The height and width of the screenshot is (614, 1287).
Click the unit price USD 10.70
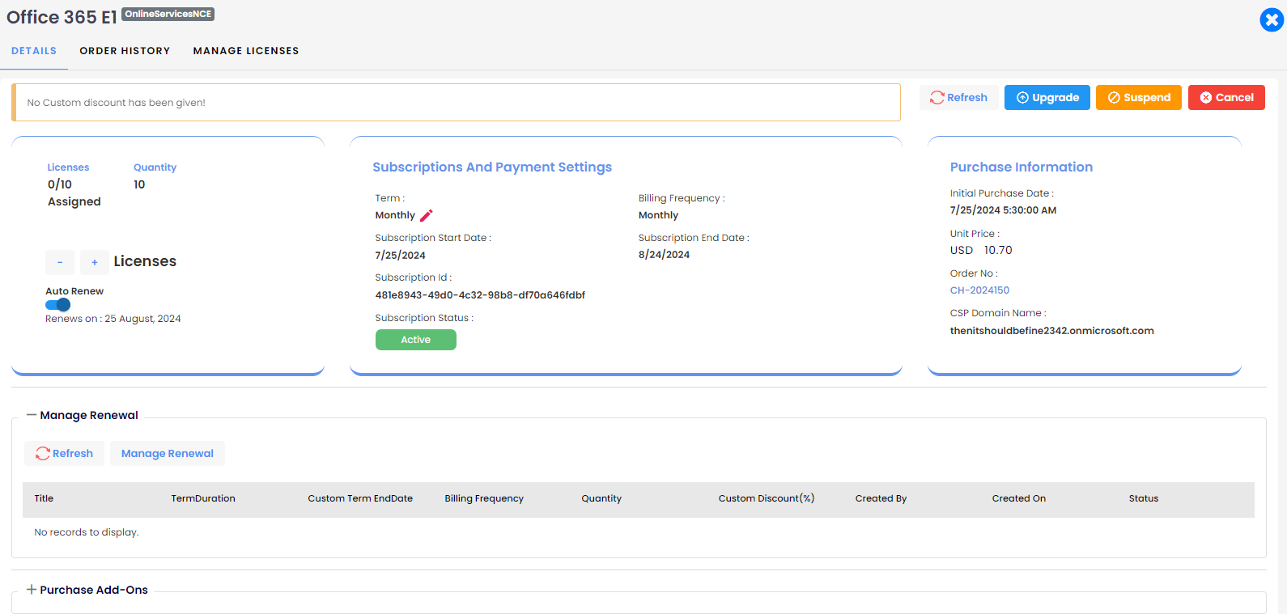(x=981, y=251)
